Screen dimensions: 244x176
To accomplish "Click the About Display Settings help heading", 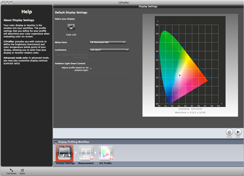I will [x=19, y=20].
